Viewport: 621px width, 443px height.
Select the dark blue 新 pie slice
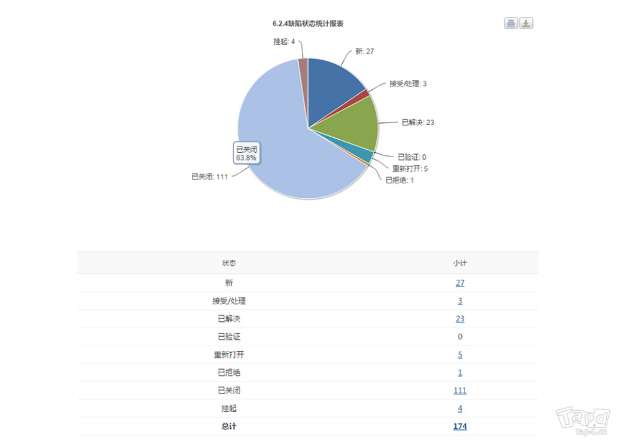tap(332, 87)
